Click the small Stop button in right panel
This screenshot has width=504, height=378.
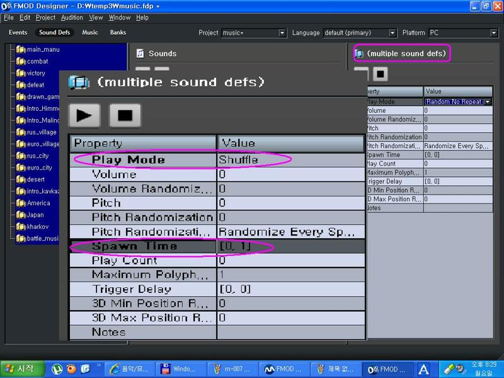pos(381,74)
